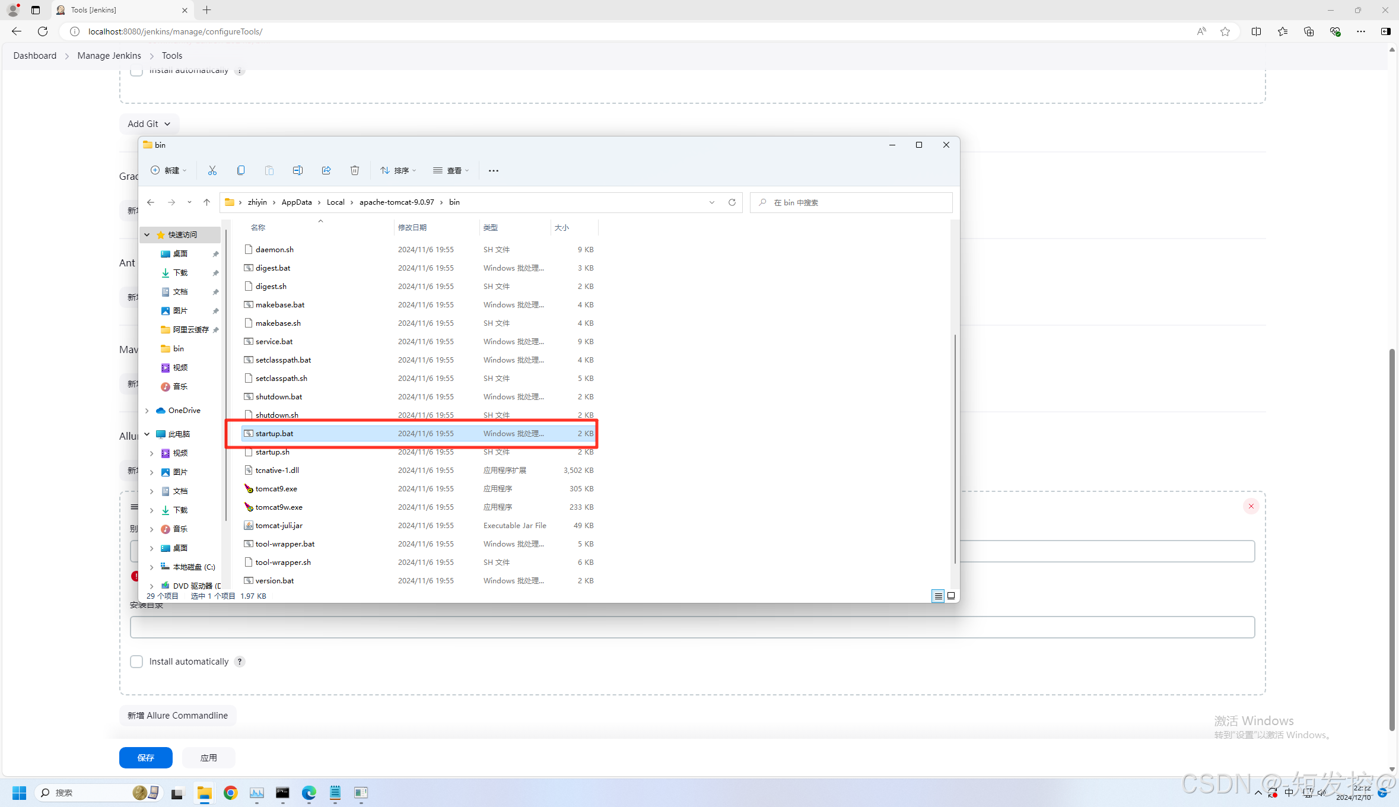Click the 保存 save button
Screen dimensions: 1399x807
[x=145, y=758]
